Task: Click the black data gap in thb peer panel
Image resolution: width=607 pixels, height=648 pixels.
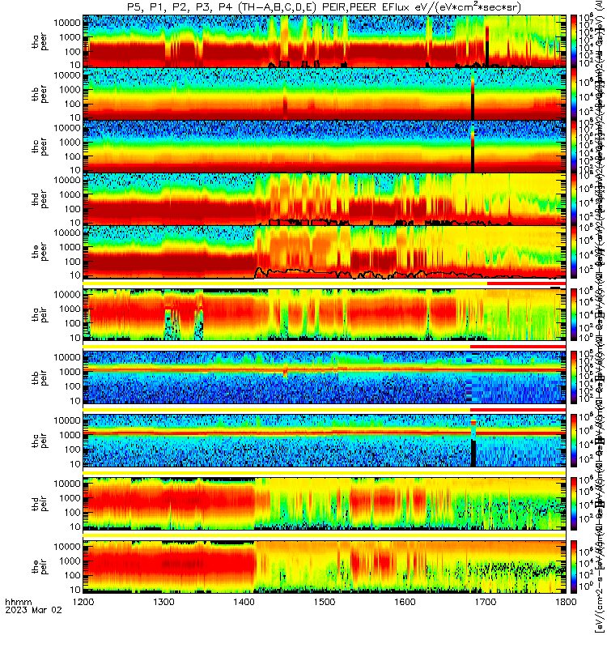Action: click(473, 107)
